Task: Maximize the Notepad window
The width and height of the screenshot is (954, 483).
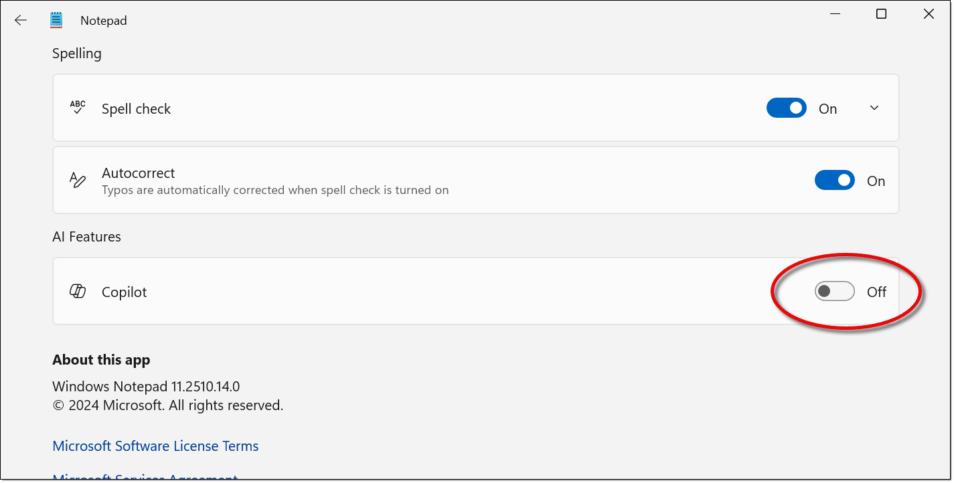Action: 881,14
